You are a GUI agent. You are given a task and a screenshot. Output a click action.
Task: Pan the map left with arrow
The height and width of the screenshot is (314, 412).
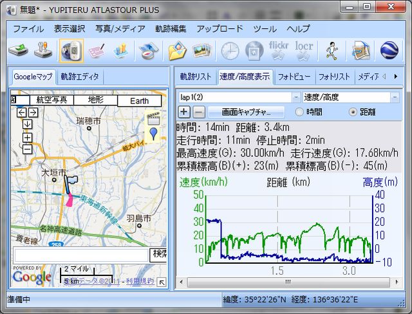[x=22, y=113]
